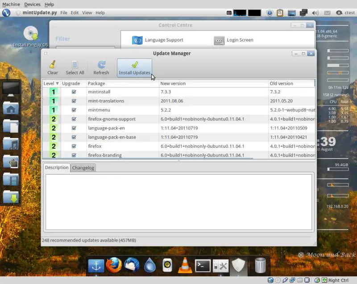Click the description text area
Image resolution: width=357 pixels, height=284 pixels.
[x=179, y=202]
